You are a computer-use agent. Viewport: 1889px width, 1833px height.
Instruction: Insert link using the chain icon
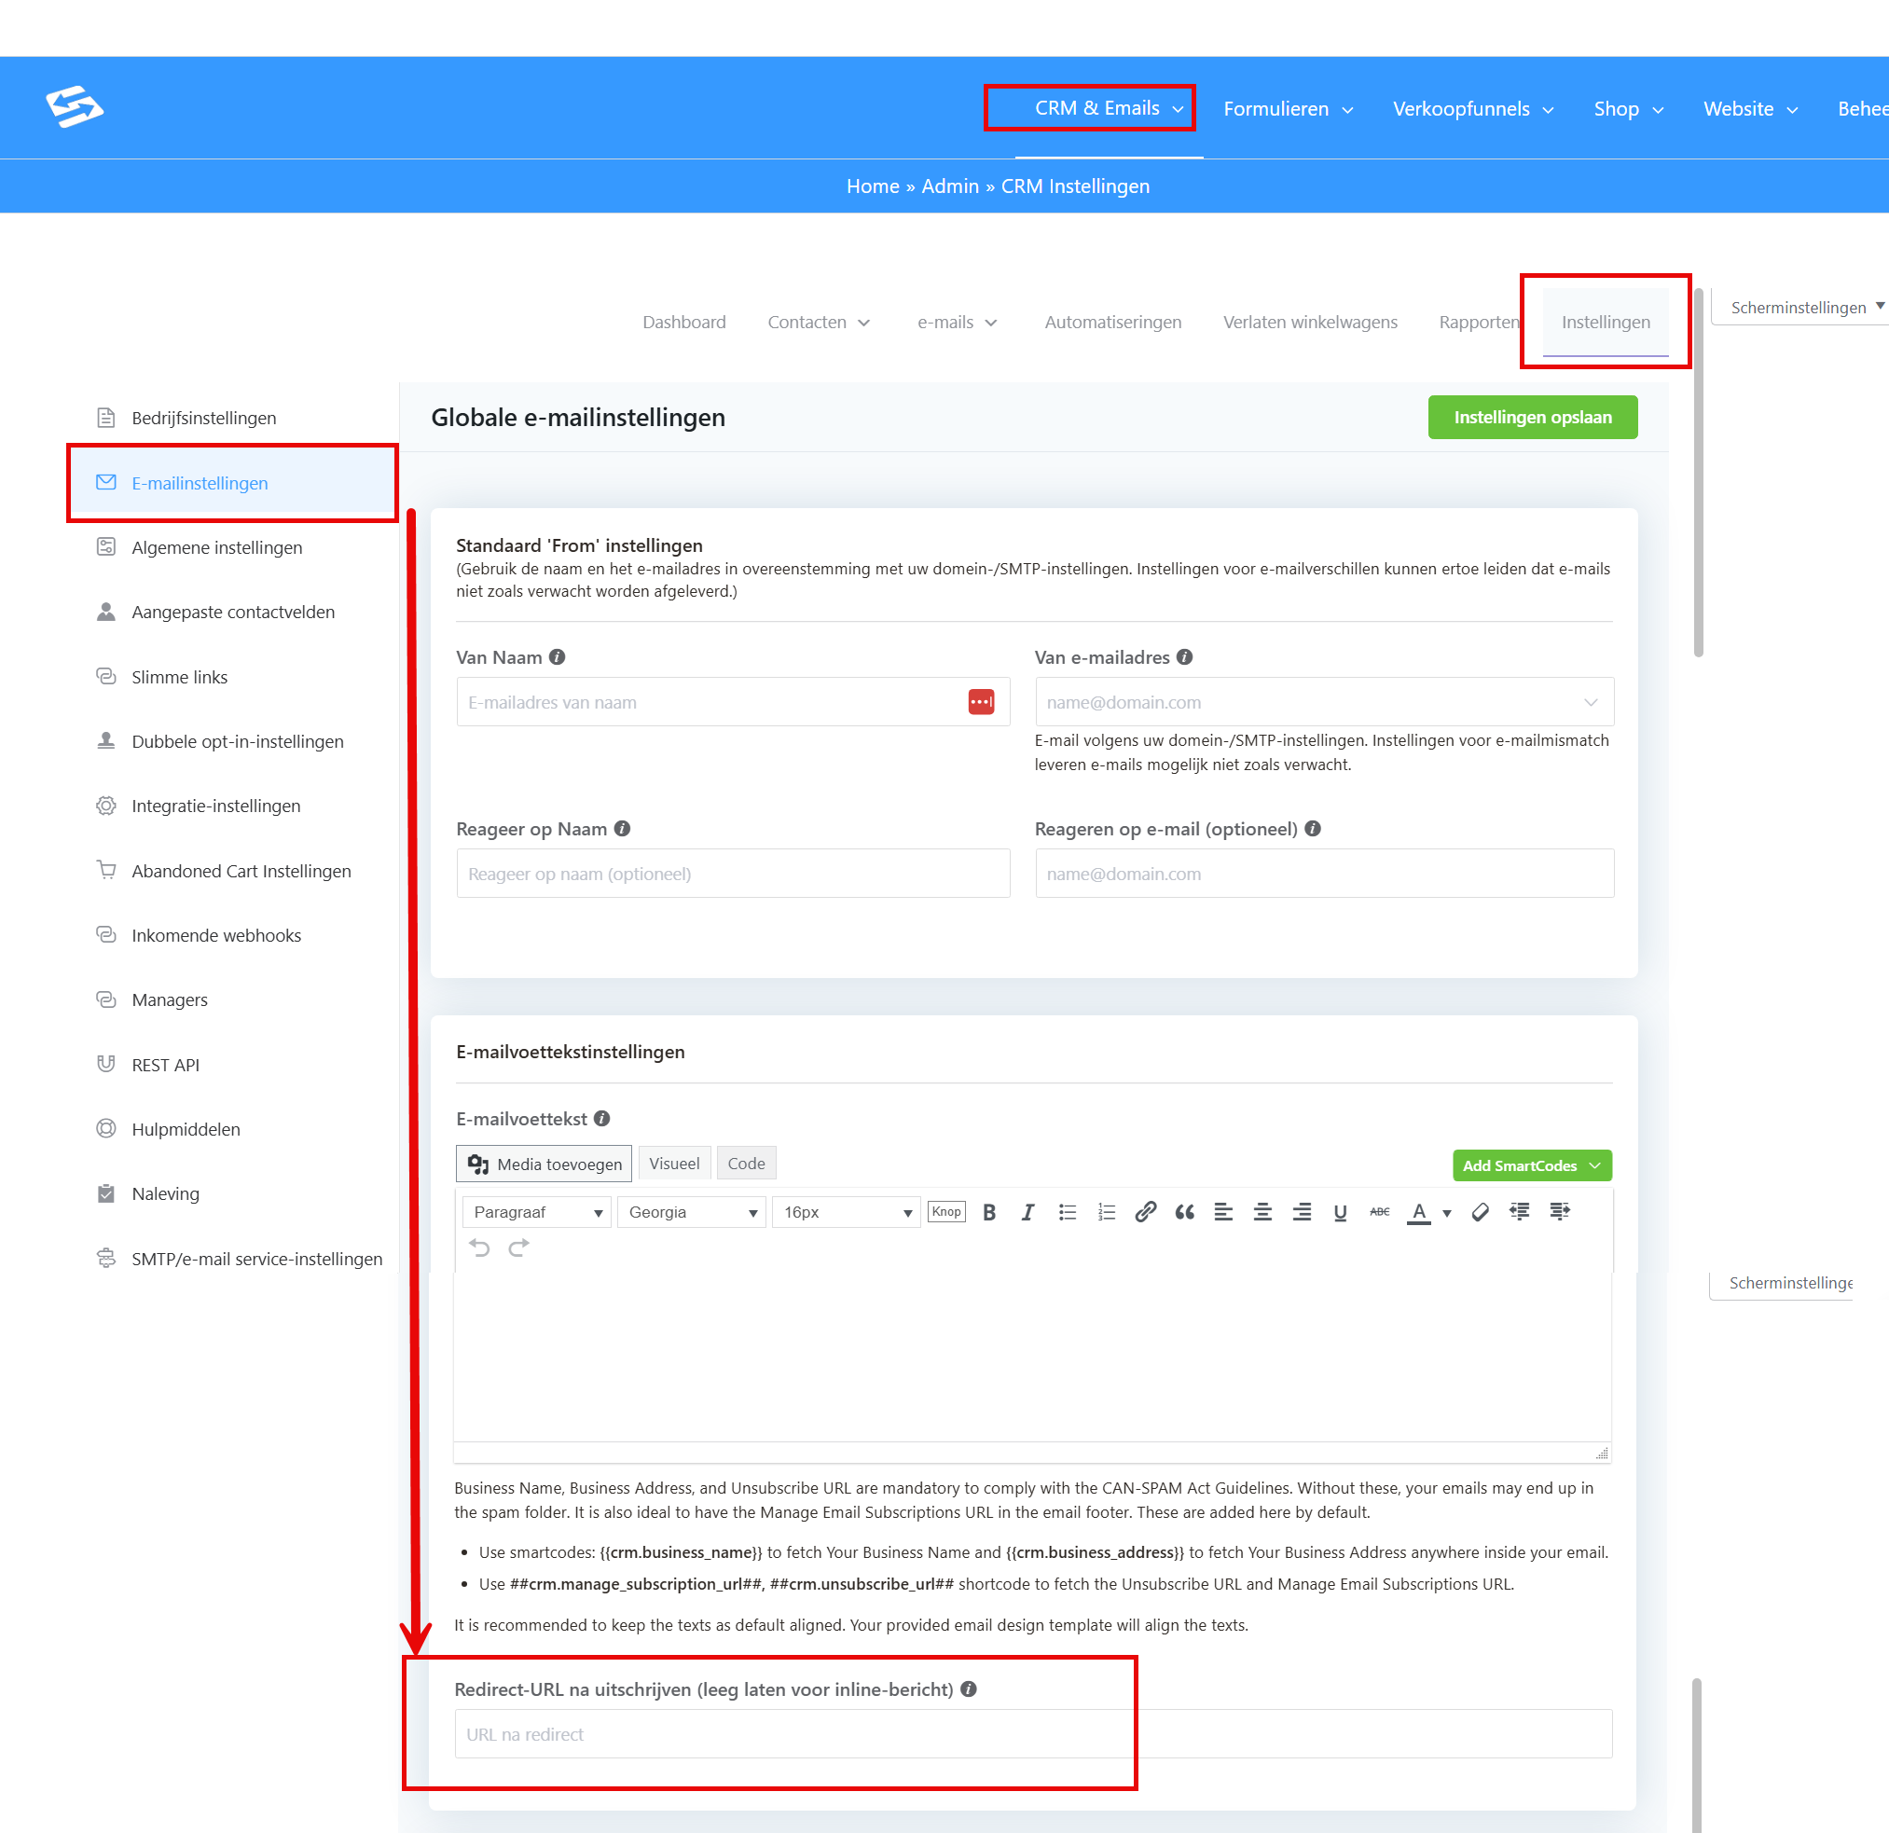tap(1145, 1212)
